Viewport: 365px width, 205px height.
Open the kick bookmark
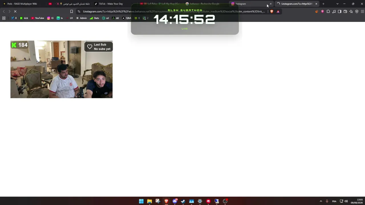click(24, 18)
